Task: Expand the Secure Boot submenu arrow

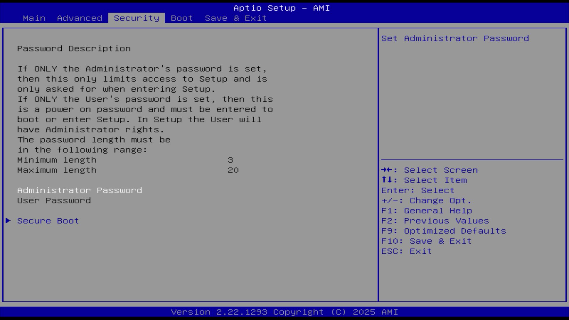Action: 8,221
